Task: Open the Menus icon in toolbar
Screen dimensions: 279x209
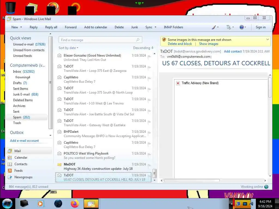Action: coord(229,27)
